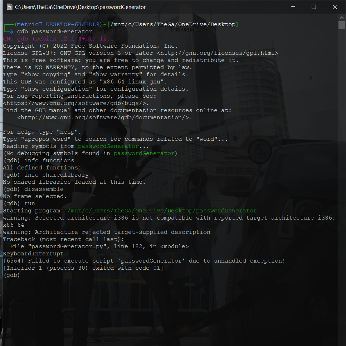Maximize the terminal window

[x=313, y=7]
